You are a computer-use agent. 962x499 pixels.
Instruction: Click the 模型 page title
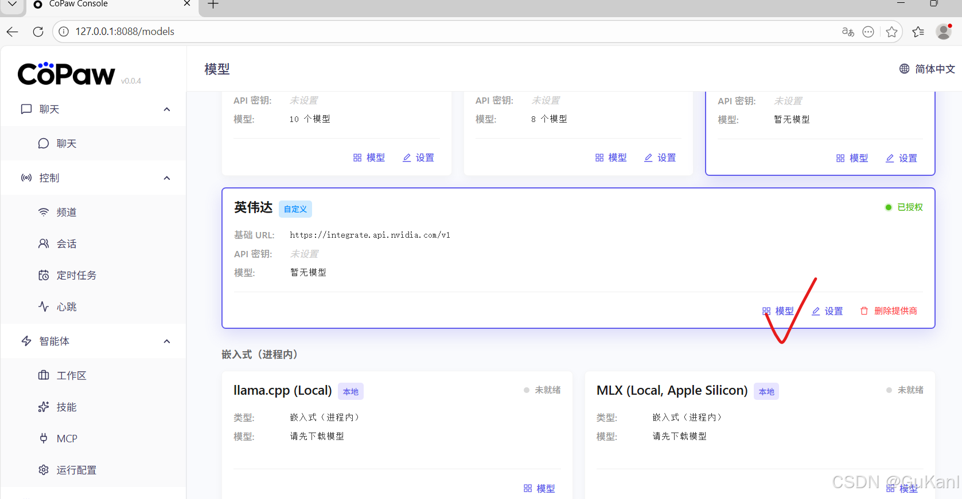pos(217,69)
